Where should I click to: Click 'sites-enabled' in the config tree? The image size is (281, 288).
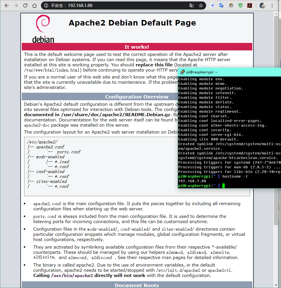click(51, 181)
